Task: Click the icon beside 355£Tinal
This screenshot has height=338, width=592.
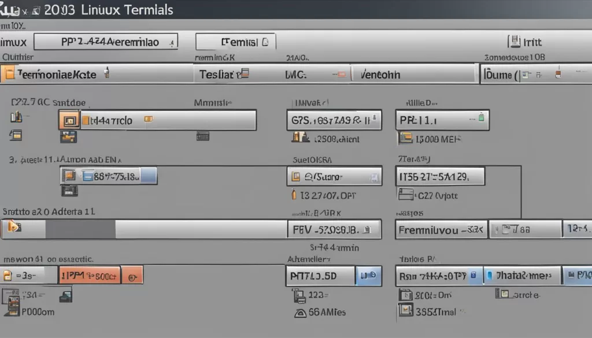Action: pyautogui.click(x=406, y=311)
